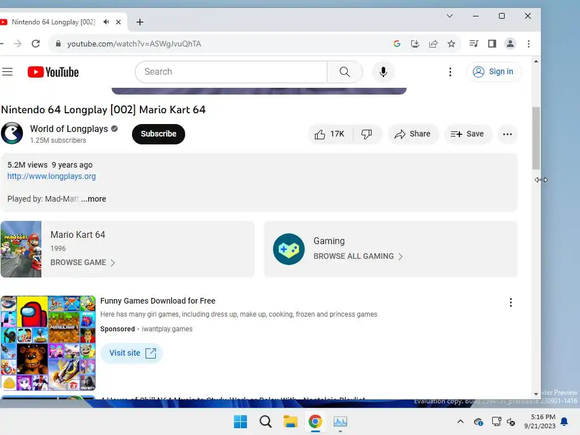
Task: Open Mario Kart 64 game thumbnail
Action: (x=21, y=249)
